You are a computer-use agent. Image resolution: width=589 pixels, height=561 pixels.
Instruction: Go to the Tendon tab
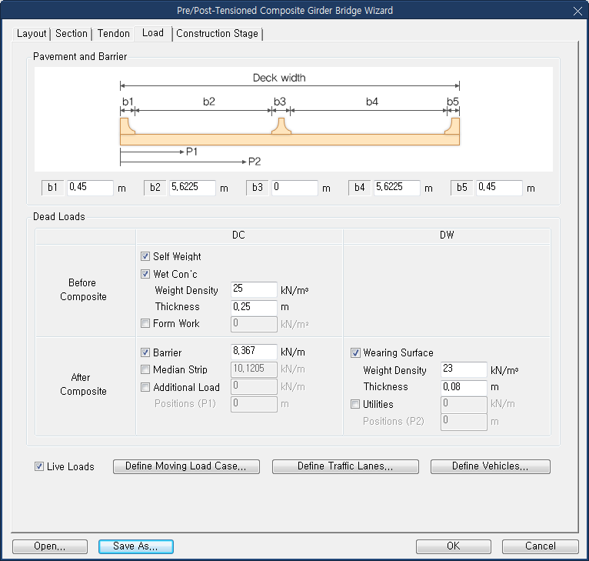pyautogui.click(x=113, y=34)
